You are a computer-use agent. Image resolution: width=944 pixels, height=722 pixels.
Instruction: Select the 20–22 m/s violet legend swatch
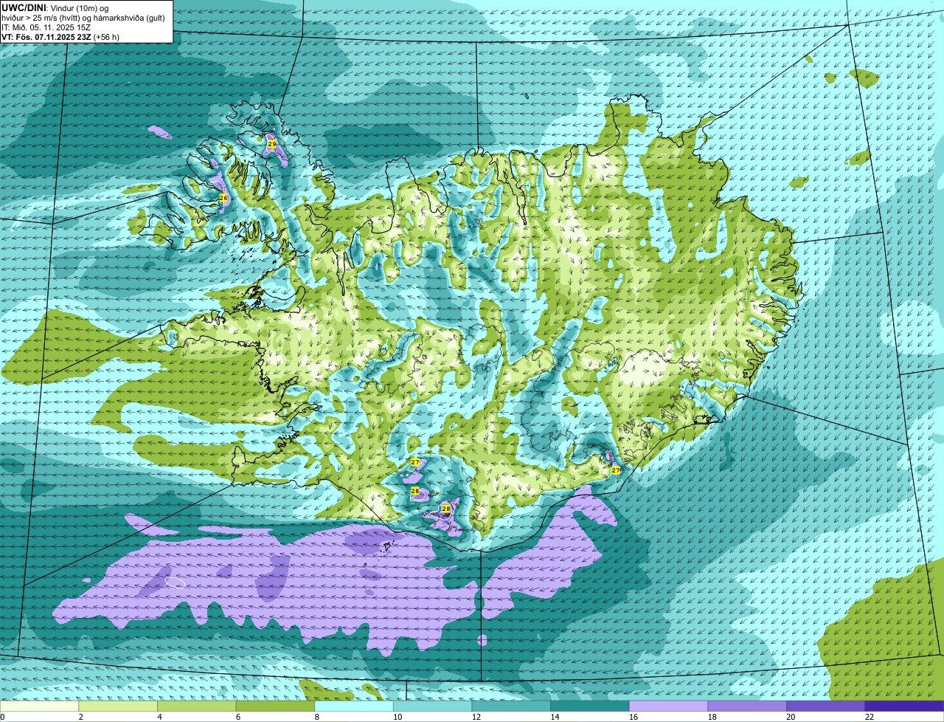click(826, 706)
